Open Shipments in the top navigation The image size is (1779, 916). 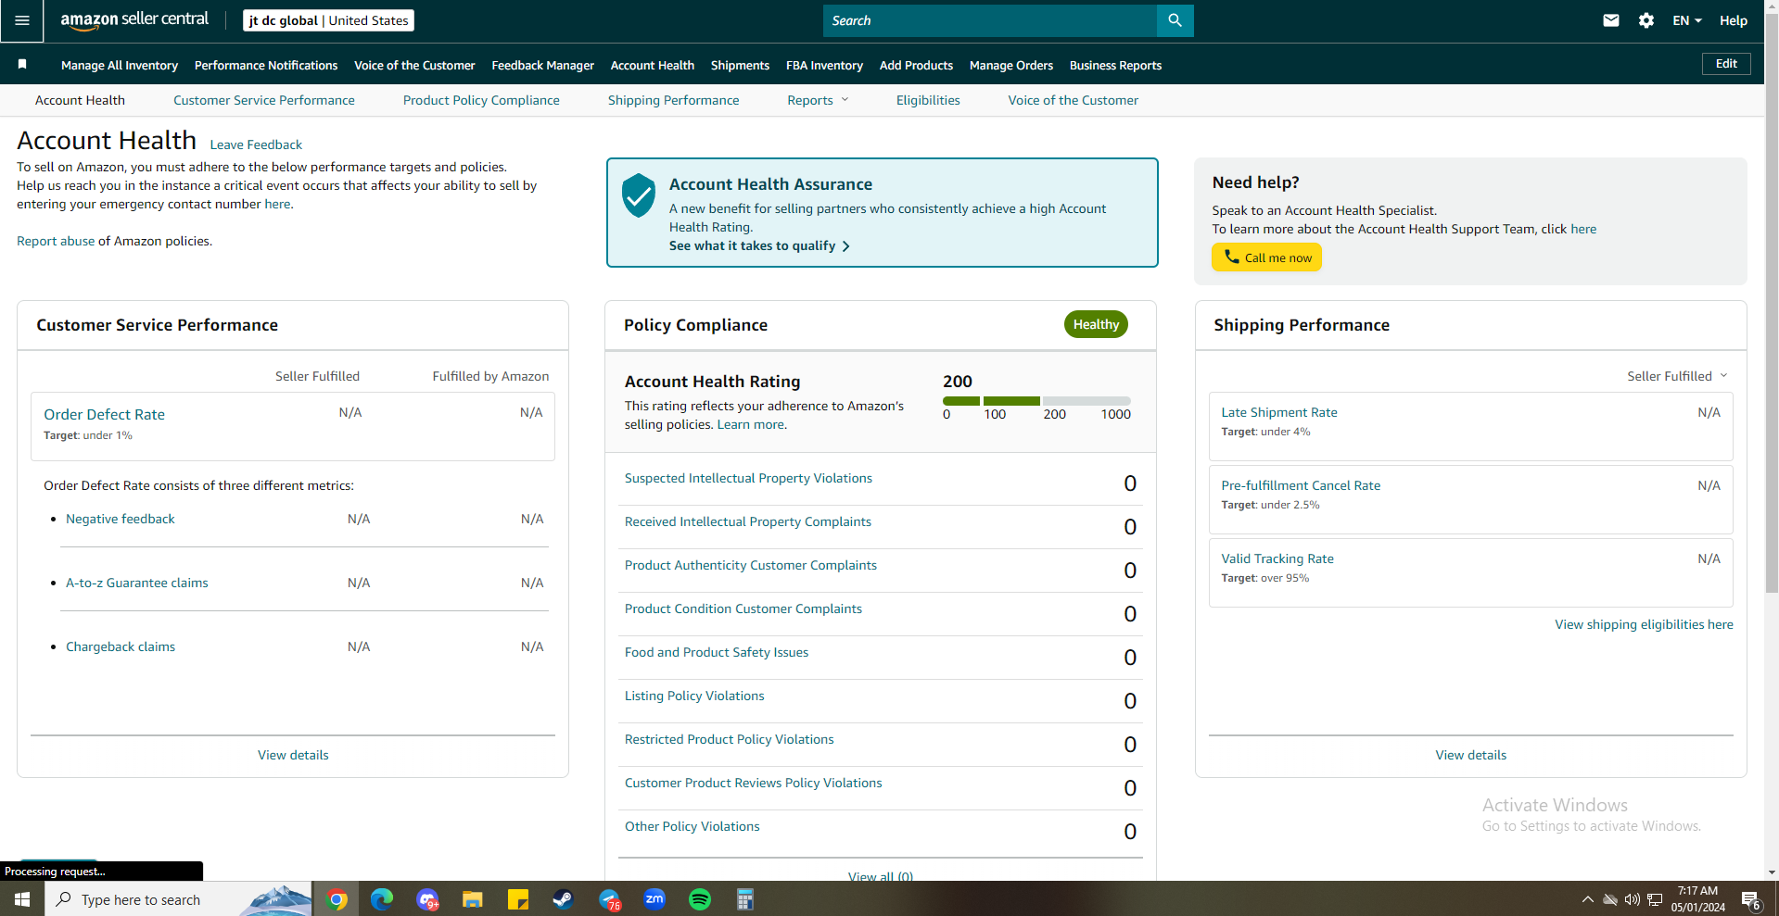[x=740, y=65]
